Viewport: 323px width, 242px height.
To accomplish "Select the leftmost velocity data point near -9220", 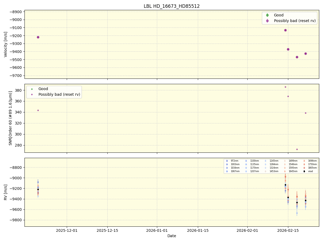I will [x=38, y=37].
